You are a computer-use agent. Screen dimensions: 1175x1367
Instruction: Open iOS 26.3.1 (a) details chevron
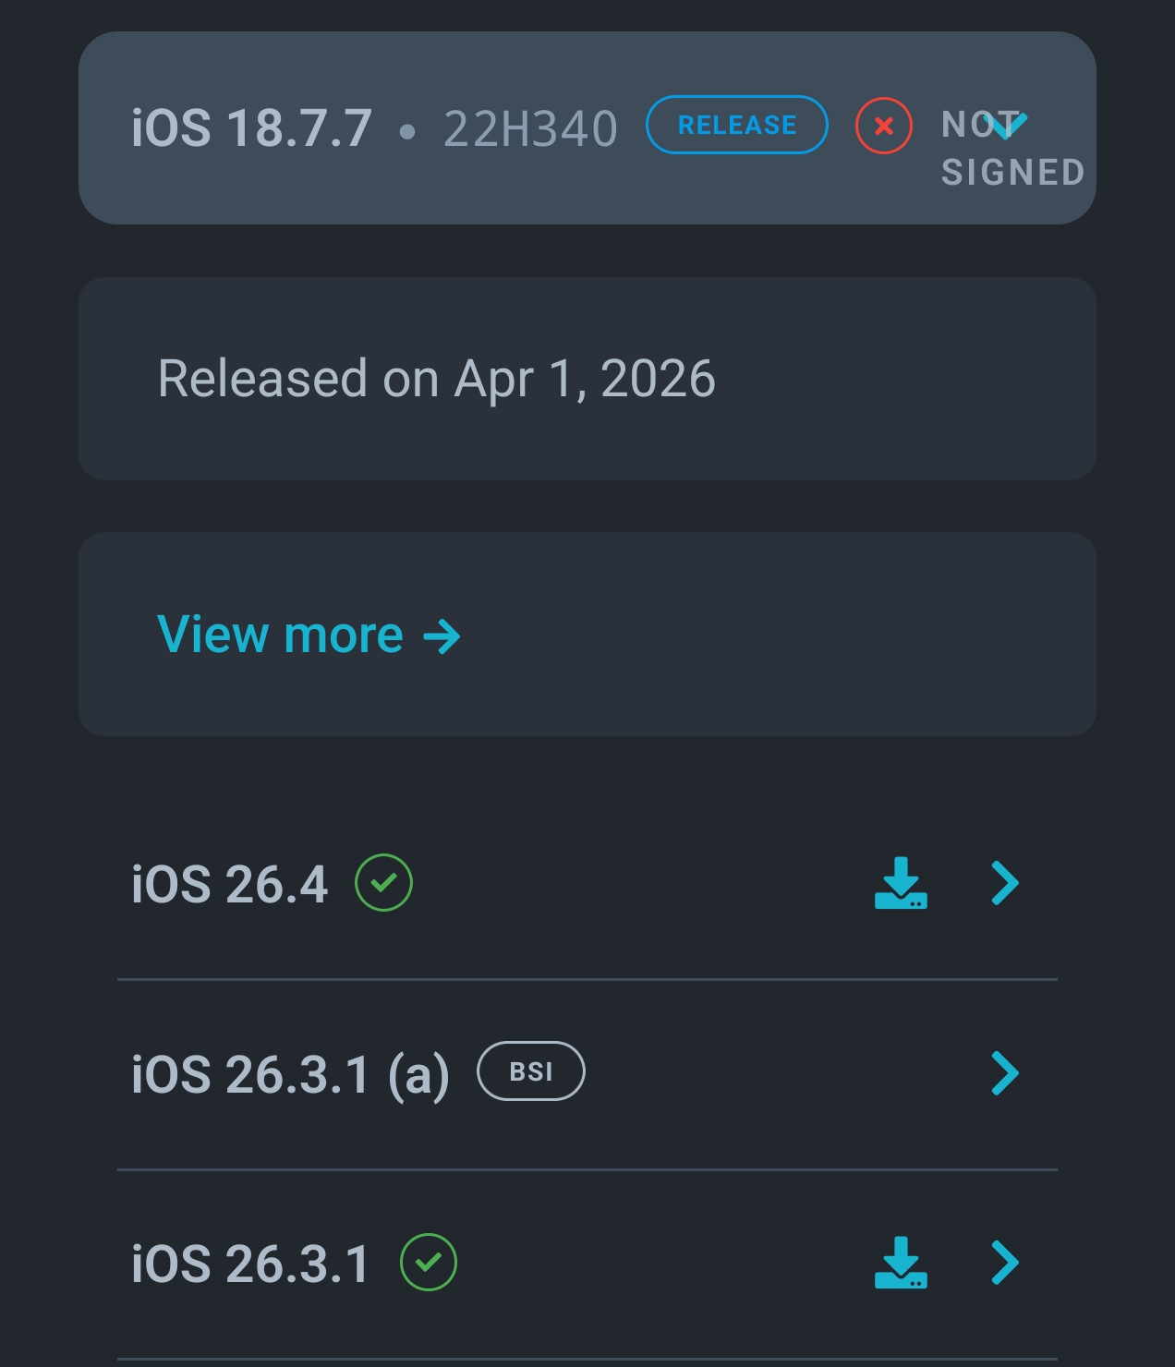(x=1005, y=1073)
